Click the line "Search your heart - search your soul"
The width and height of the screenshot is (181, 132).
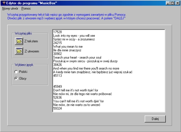pyautogui.click(x=77, y=58)
